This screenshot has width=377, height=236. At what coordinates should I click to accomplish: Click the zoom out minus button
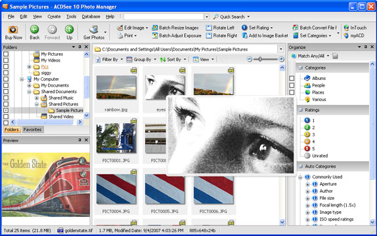coord(250,59)
